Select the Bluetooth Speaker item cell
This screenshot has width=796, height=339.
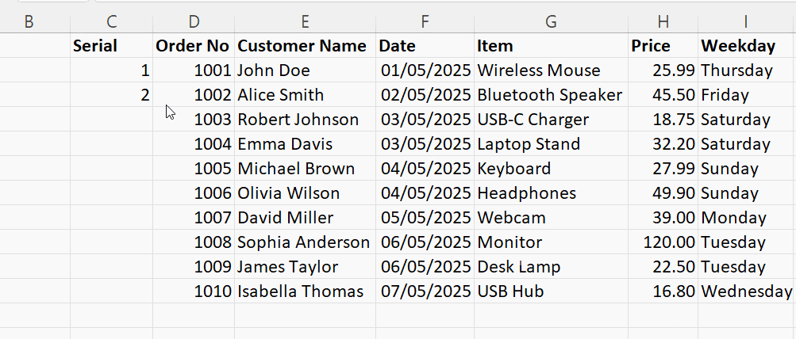click(x=551, y=95)
